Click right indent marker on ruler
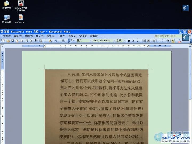The width and height of the screenshot is (192, 144). coord(149,46)
